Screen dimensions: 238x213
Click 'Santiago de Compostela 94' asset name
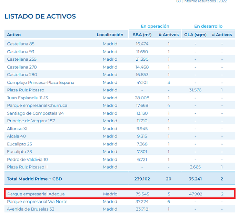click(x=36, y=113)
